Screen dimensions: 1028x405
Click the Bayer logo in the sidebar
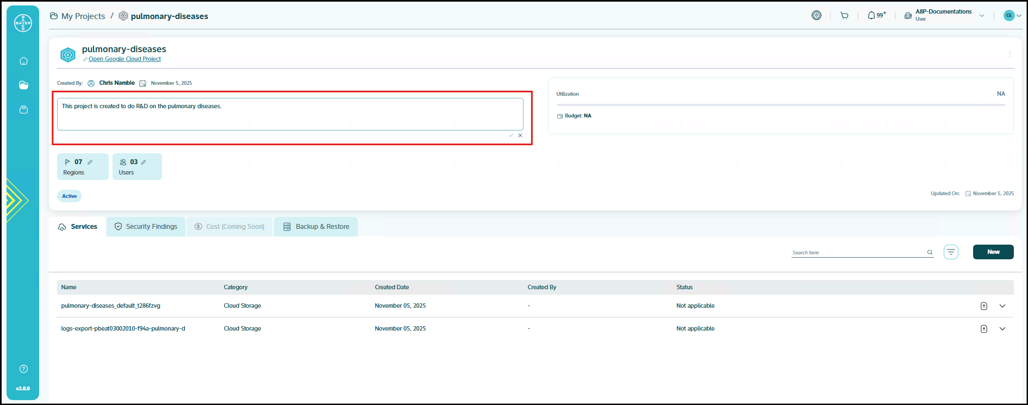coord(23,23)
